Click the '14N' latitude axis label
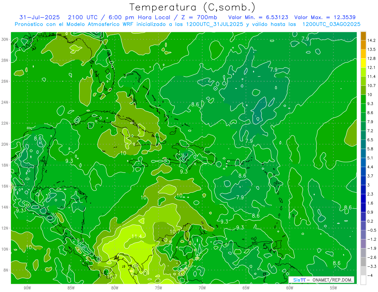Viewport: 378px width, 292px height. [x=5, y=207]
